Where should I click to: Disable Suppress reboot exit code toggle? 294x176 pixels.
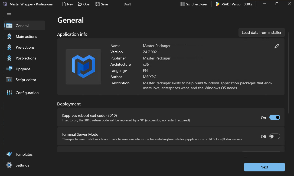pyautogui.click(x=275, y=118)
